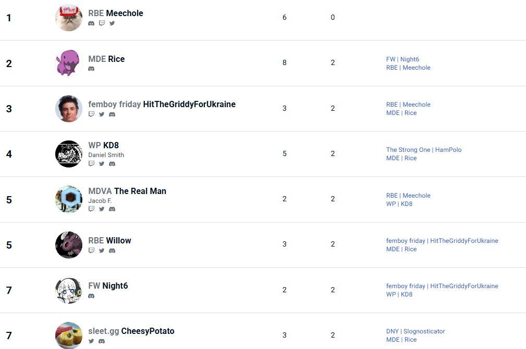Open The Strong One | HamPolo link
The width and height of the screenshot is (526, 349).
coord(424,150)
